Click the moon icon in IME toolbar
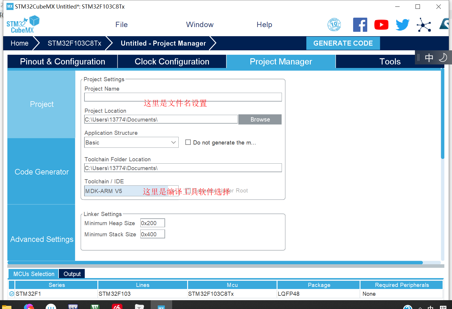Screen dimensions: 452x309 (x=443, y=57)
